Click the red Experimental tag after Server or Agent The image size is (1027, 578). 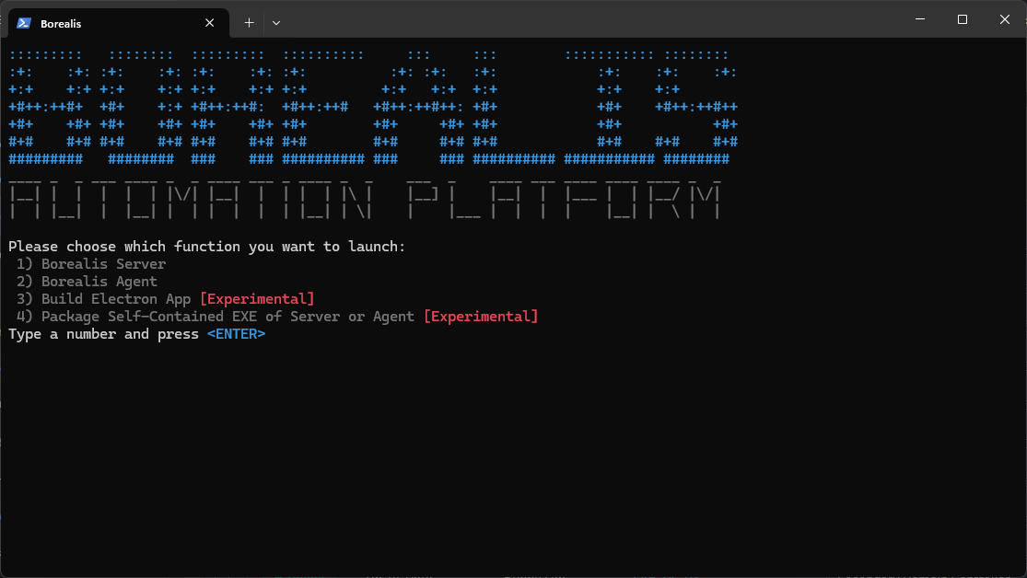pos(481,317)
